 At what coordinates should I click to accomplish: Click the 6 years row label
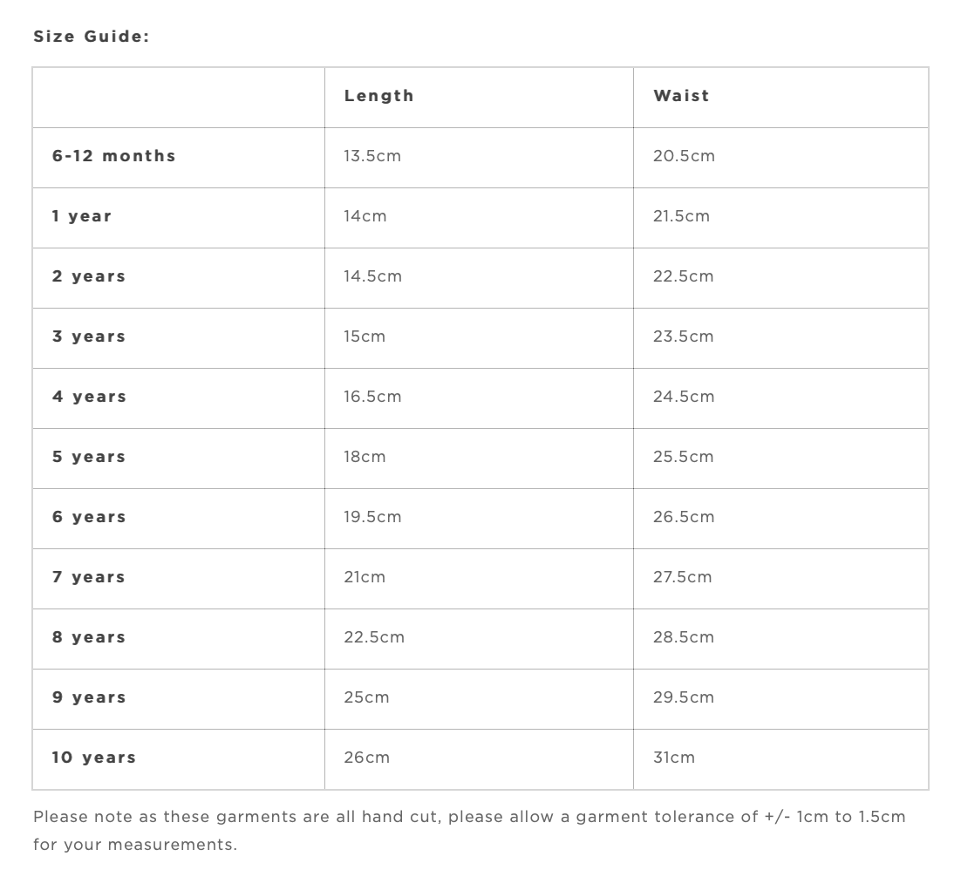tap(89, 517)
